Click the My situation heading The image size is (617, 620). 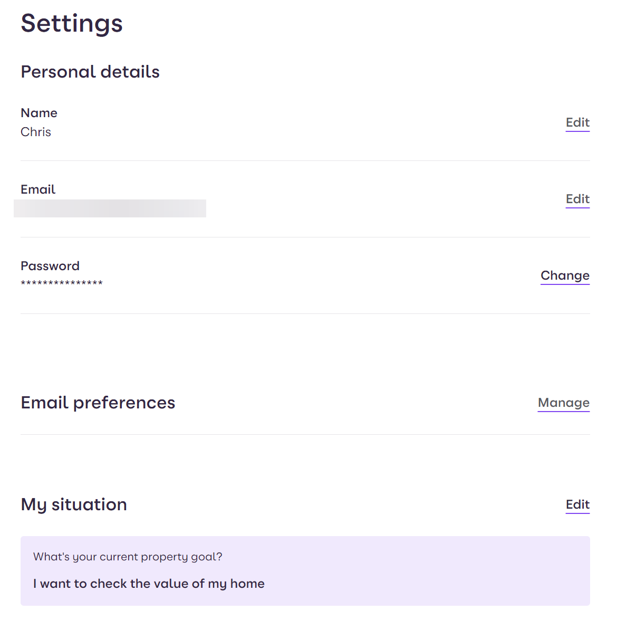click(x=73, y=504)
